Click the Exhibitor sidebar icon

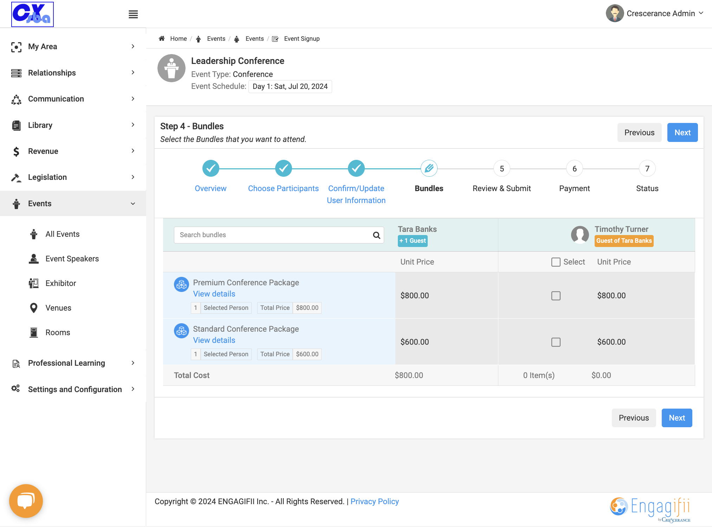click(x=34, y=283)
